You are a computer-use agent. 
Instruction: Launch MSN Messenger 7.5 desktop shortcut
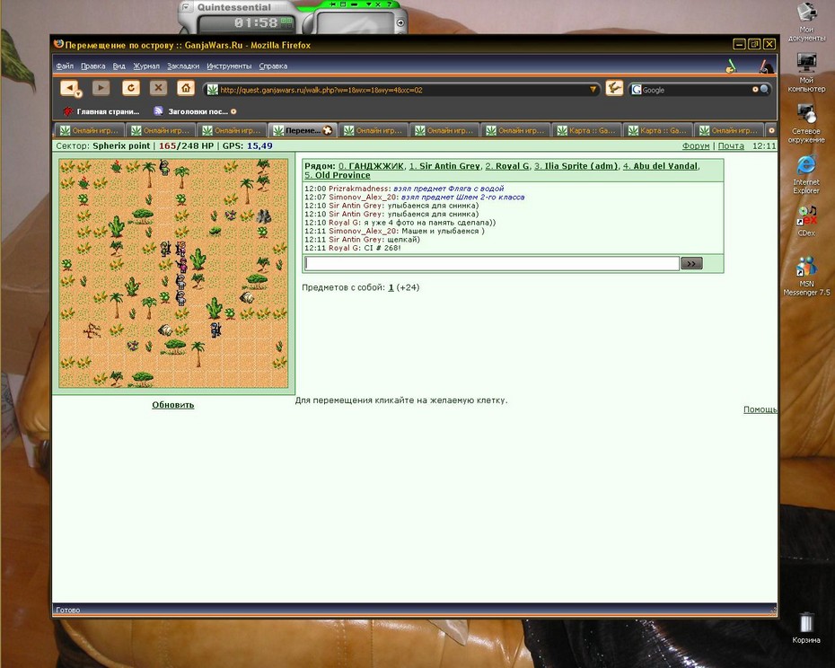(x=806, y=276)
